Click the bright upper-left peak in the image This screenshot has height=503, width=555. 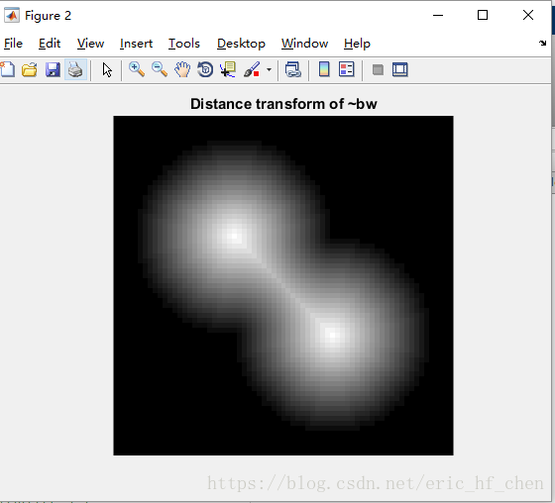click(x=234, y=236)
